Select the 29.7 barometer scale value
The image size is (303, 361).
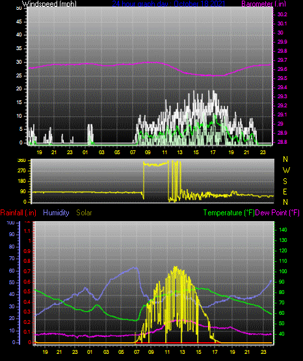tap(282, 60)
